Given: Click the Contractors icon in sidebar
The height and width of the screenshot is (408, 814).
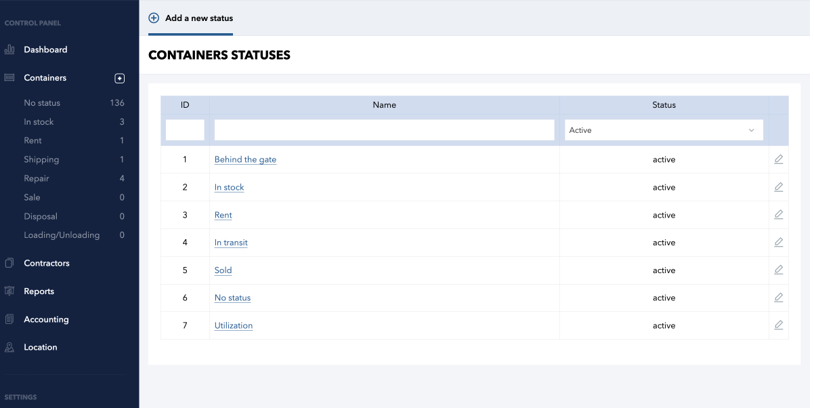Looking at the screenshot, I should click(9, 263).
